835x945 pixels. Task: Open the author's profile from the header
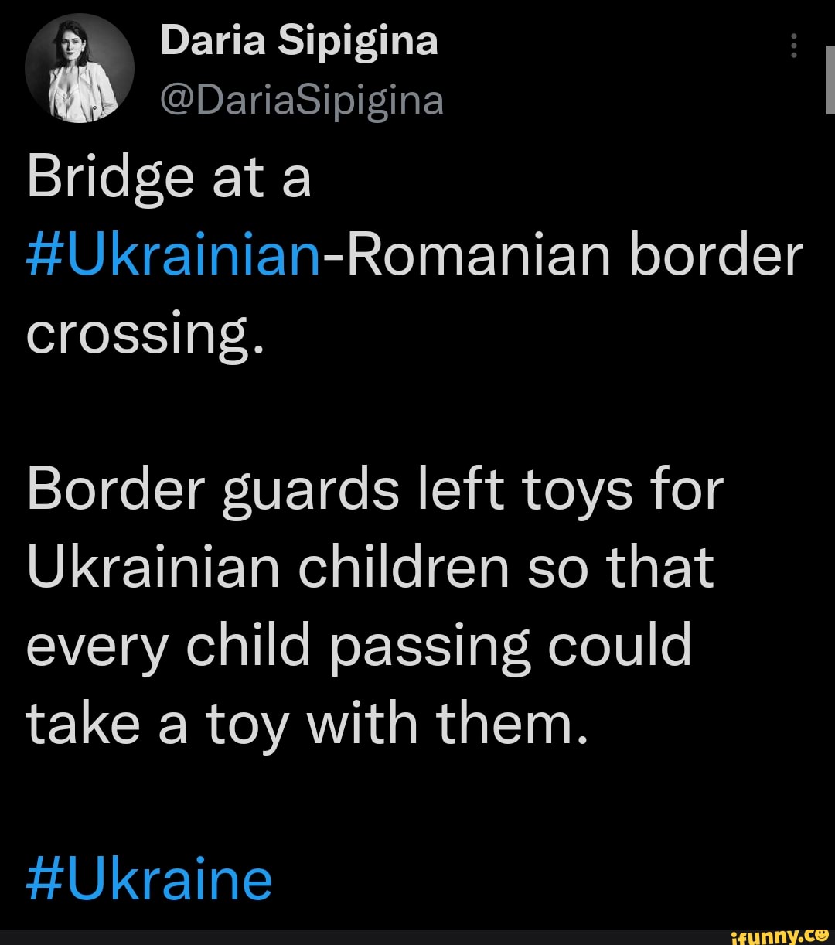click(x=300, y=42)
